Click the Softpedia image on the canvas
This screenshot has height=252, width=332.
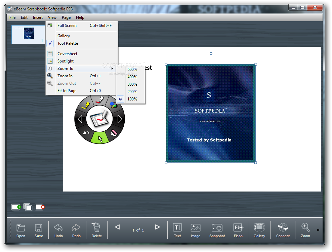(x=211, y=113)
